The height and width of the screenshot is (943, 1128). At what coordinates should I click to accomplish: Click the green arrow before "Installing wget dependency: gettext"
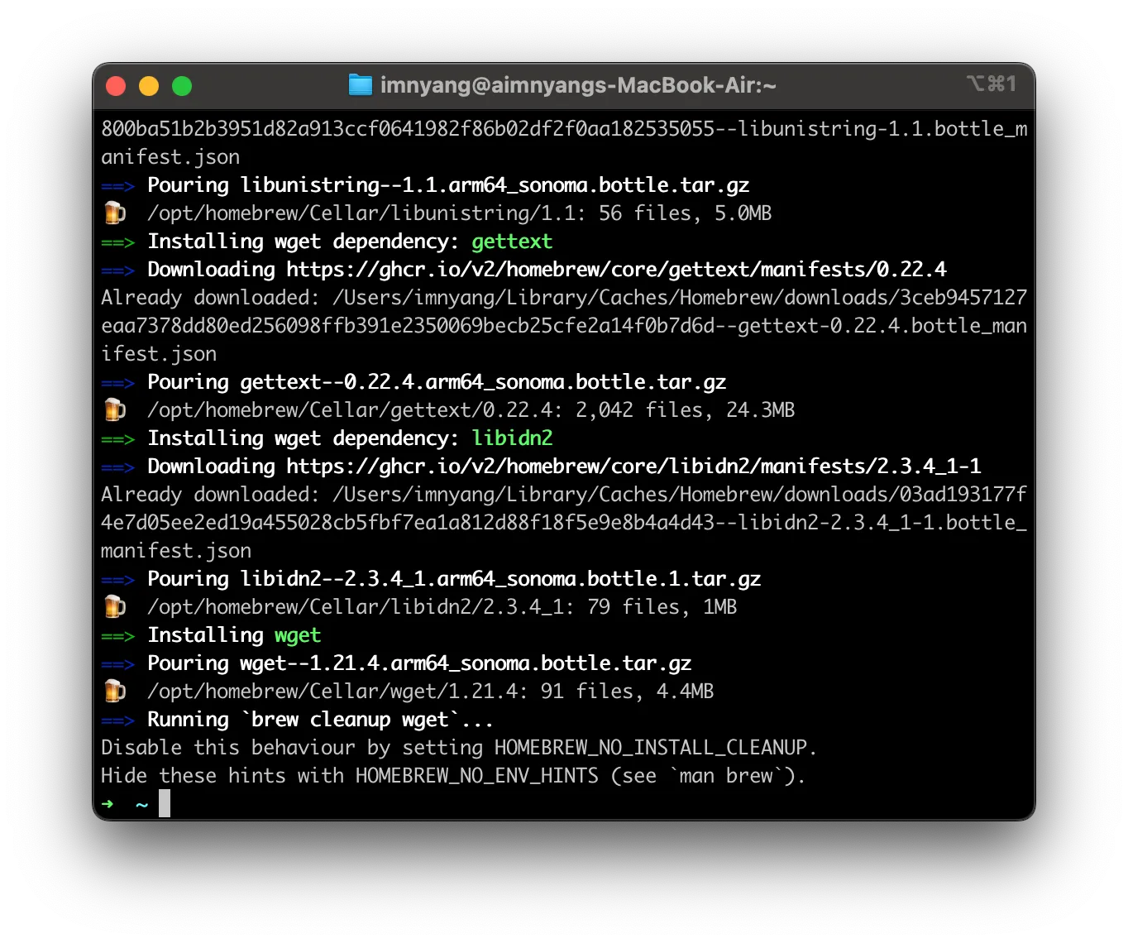pyautogui.click(x=117, y=242)
